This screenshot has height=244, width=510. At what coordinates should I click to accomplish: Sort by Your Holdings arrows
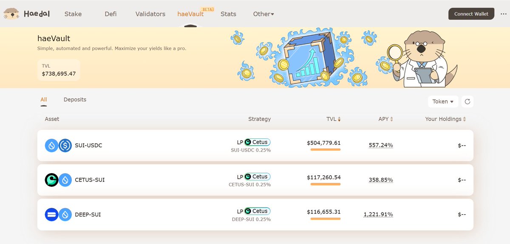(465, 119)
